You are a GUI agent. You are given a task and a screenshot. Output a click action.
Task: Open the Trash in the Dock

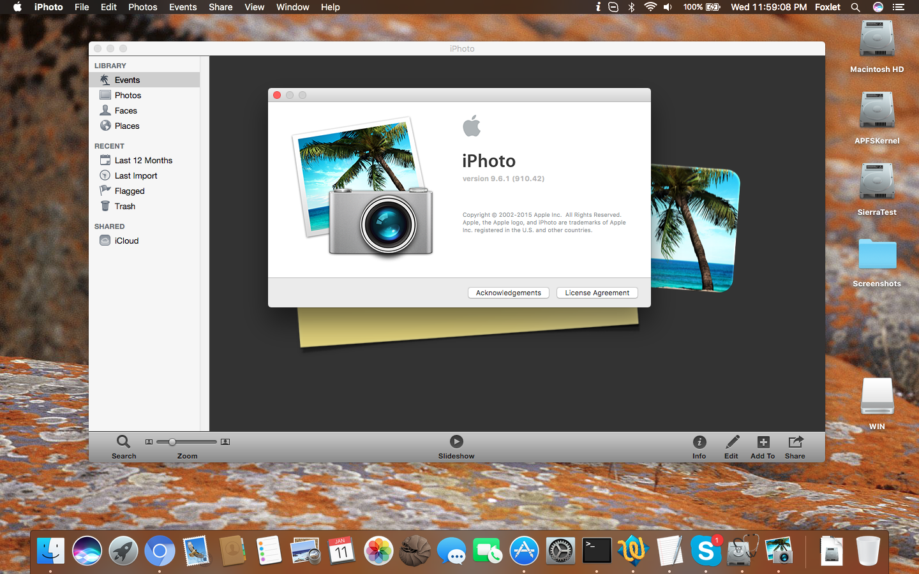pos(868,551)
